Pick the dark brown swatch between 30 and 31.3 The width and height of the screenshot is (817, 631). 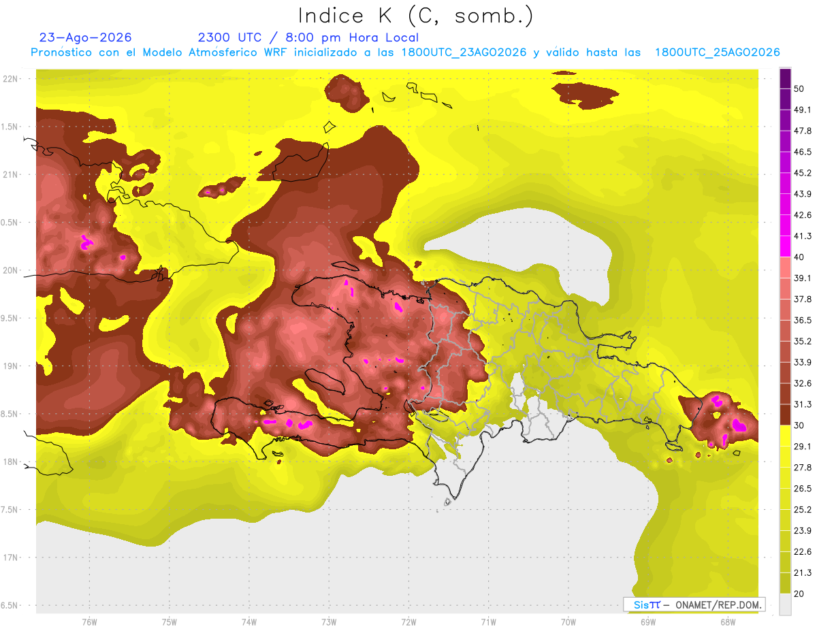[785, 415]
